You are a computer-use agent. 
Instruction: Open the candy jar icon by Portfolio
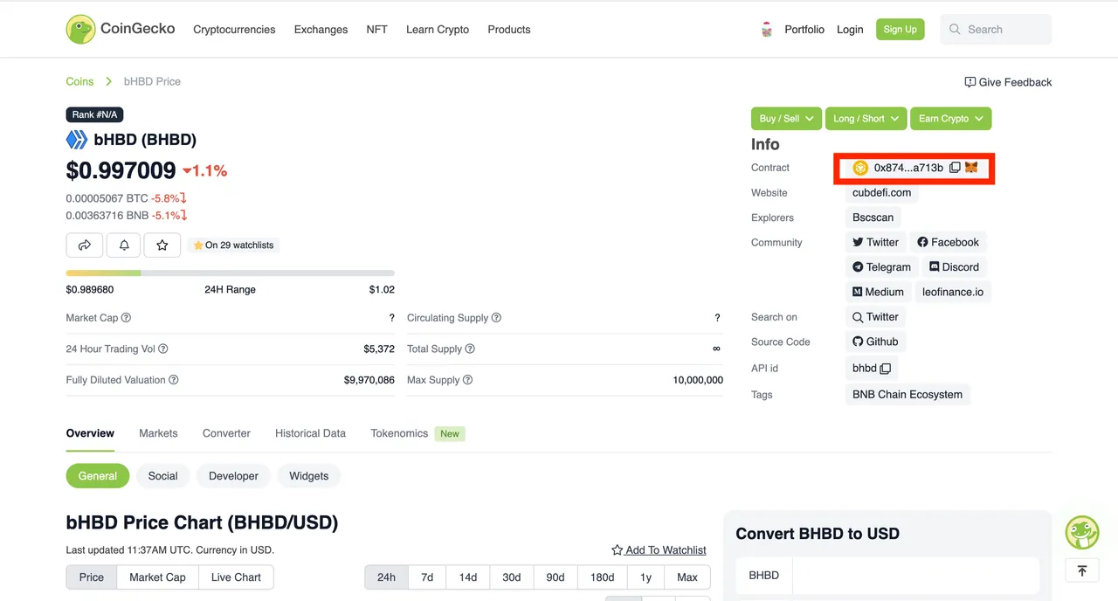[x=767, y=29]
